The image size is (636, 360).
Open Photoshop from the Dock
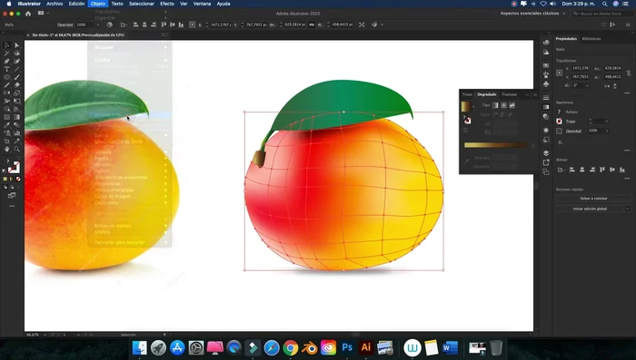[347, 347]
